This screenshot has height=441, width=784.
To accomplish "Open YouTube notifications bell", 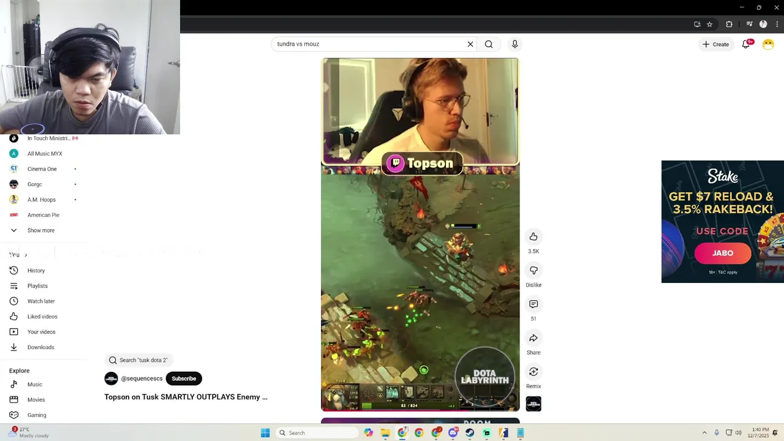I will click(746, 44).
